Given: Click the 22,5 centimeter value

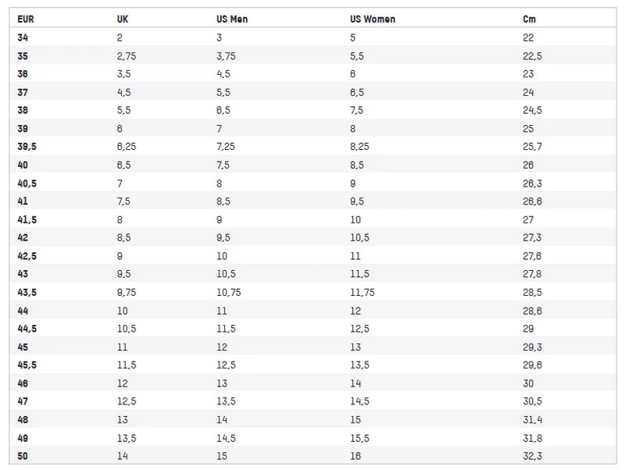Looking at the screenshot, I should (x=533, y=56).
